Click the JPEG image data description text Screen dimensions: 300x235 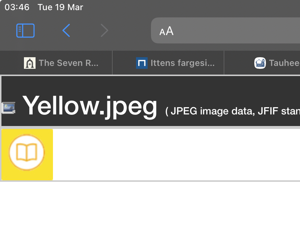(x=232, y=110)
